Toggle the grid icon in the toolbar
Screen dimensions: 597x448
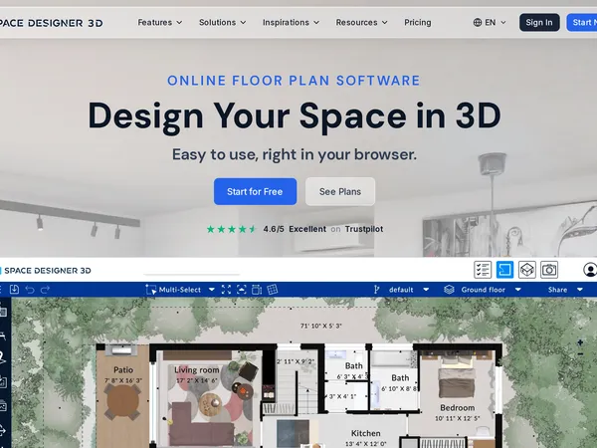tap(273, 290)
